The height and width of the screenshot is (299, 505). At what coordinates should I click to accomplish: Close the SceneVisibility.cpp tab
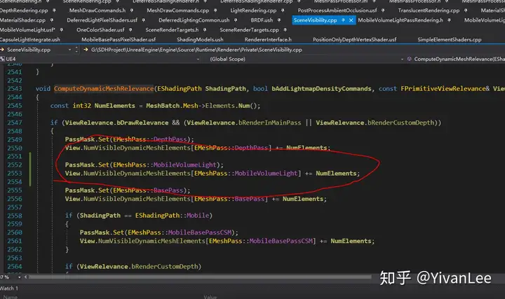coord(351,20)
